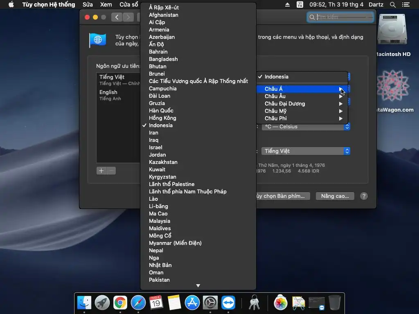
Task: Select Nga from country list
Action: coord(198,258)
